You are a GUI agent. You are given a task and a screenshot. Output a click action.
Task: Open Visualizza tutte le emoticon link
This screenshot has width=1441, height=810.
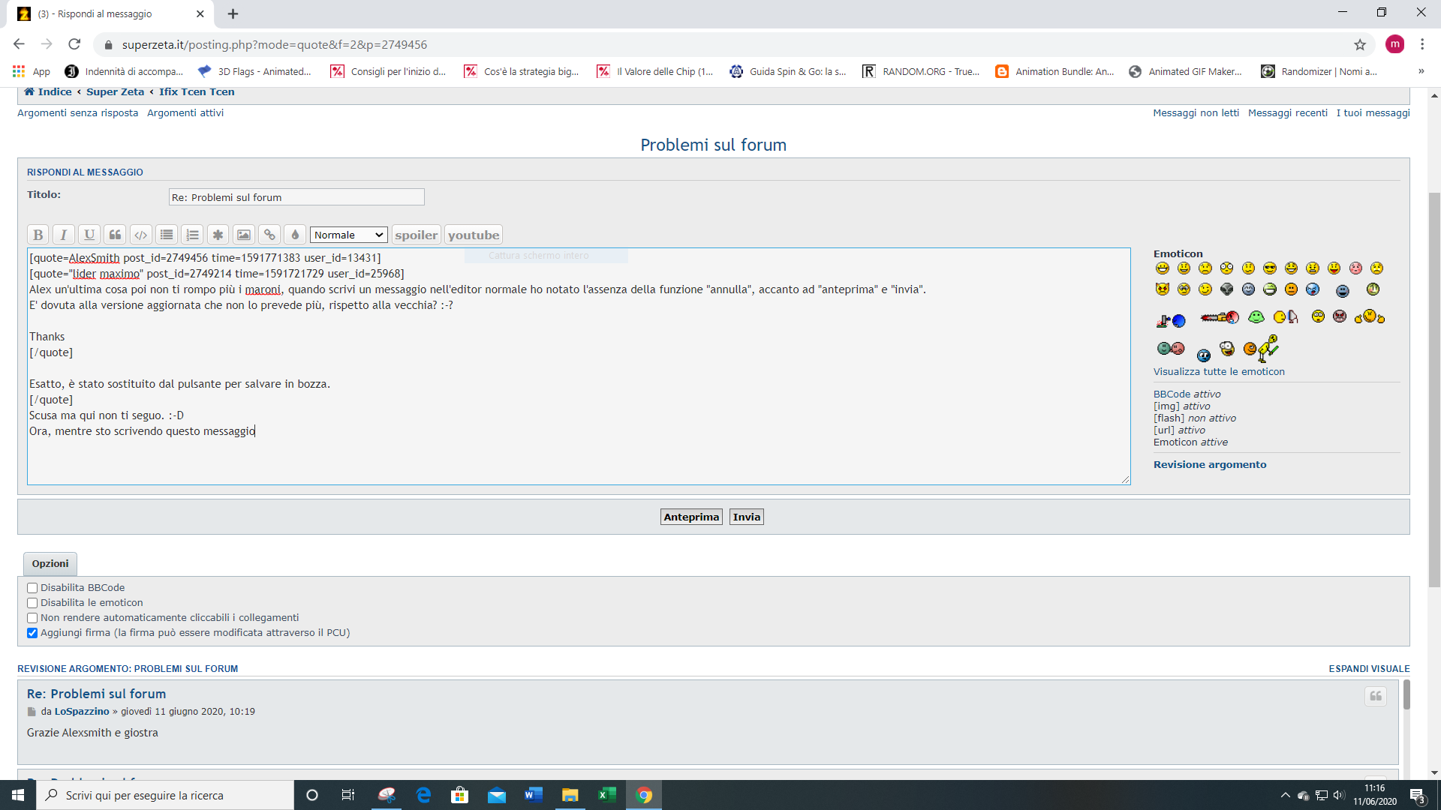1218,371
